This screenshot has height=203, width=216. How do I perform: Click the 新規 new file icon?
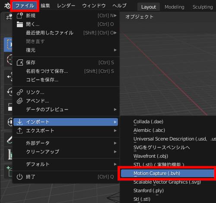click(x=20, y=16)
